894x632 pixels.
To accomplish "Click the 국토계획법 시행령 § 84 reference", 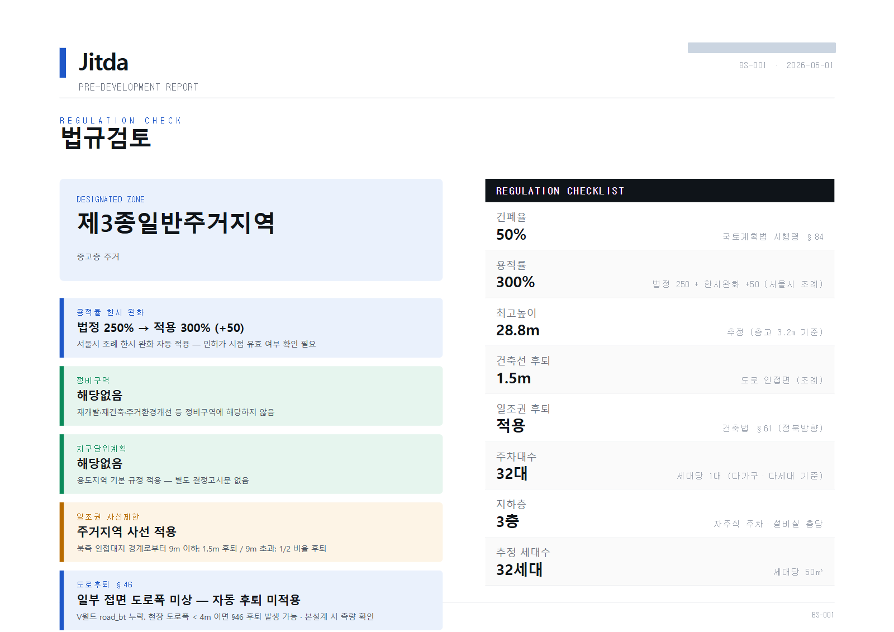I will 773,237.
